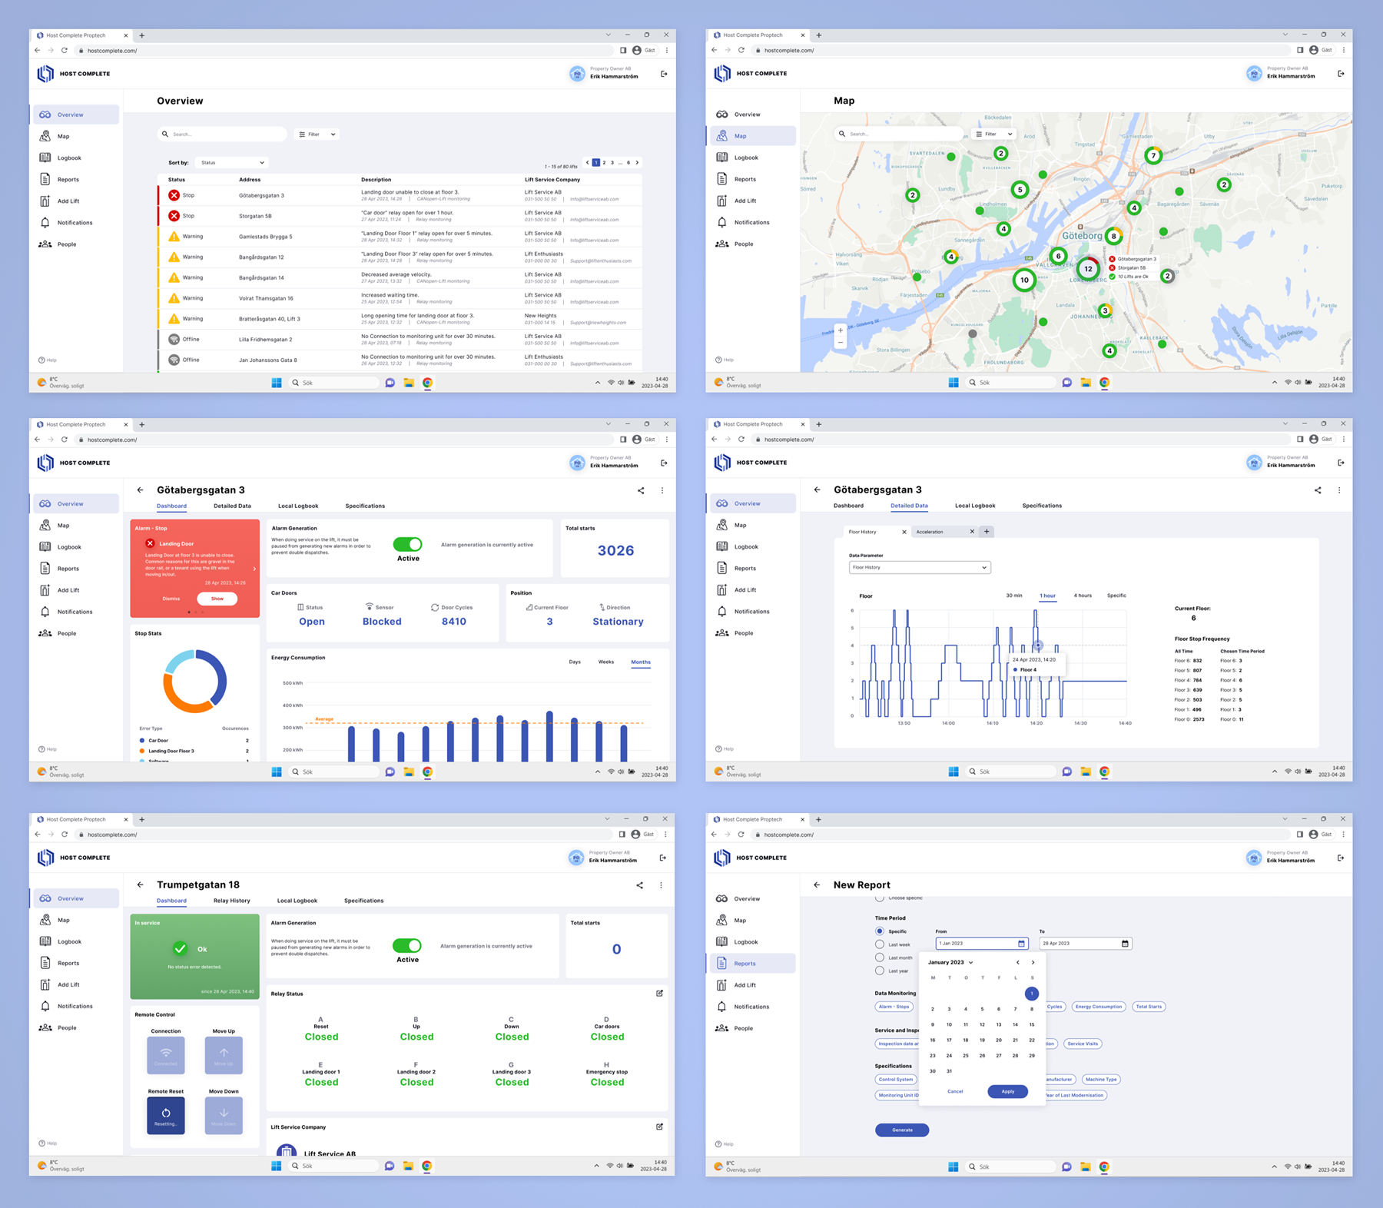Share the Götabergsgatan 3 Dashboard view
The width and height of the screenshot is (1383, 1208).
(641, 490)
